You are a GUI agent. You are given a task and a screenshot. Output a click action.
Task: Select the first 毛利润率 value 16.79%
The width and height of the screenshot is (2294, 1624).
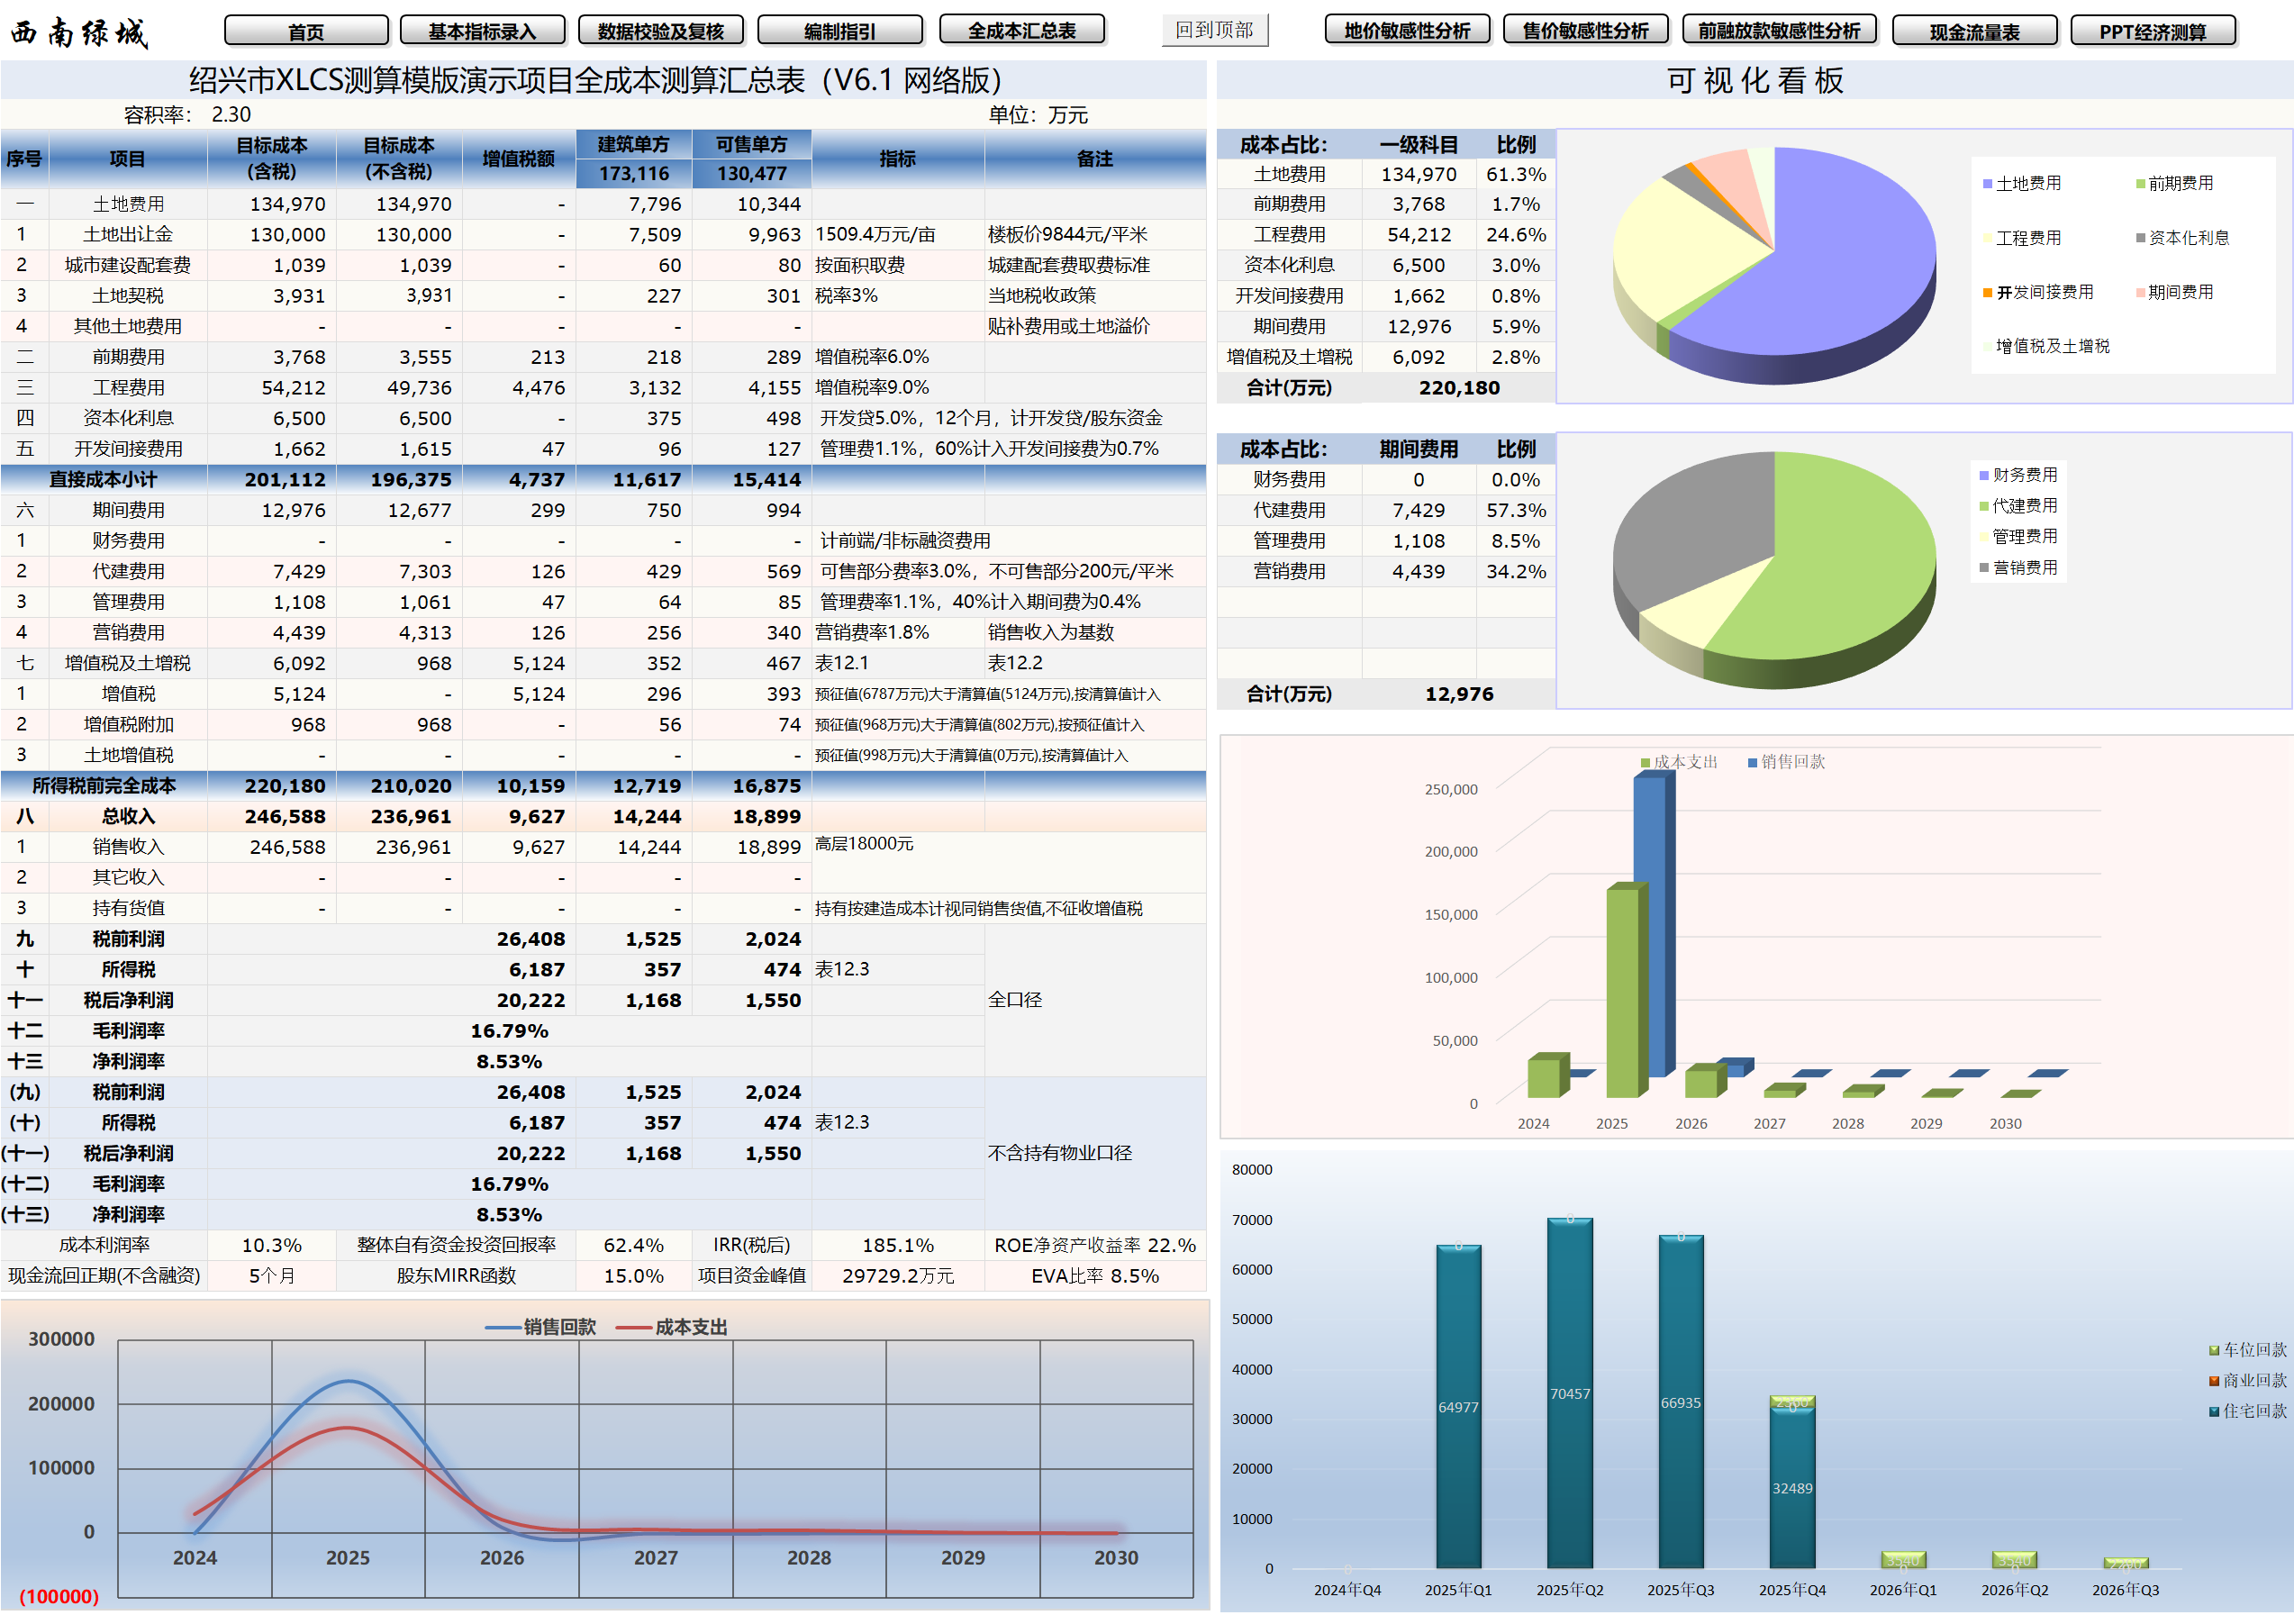tap(509, 1030)
